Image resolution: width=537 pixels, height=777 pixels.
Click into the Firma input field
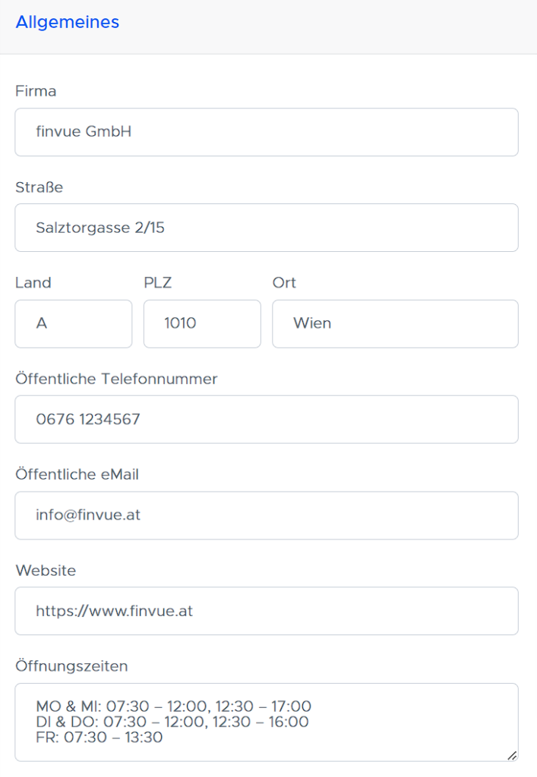[266, 132]
